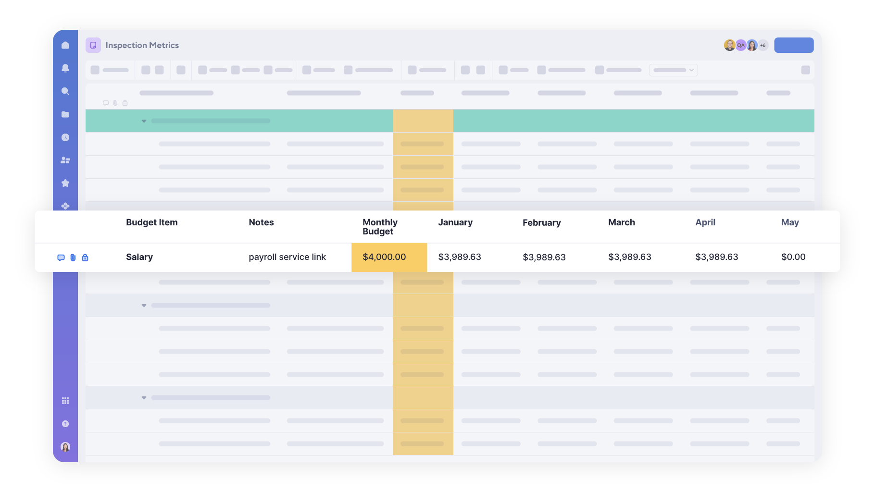Viewport: 875px width, 492px height.
Task: Click the +6 collaborators badge
Action: coord(763,45)
